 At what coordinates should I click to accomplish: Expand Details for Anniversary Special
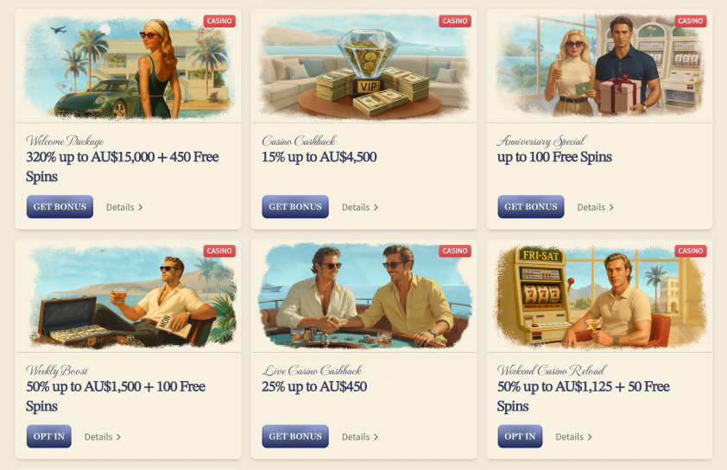click(595, 208)
